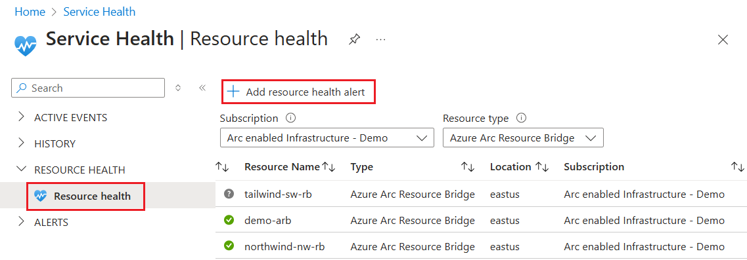Sort by Resource Name column
The image size is (747, 260).
[329, 167]
